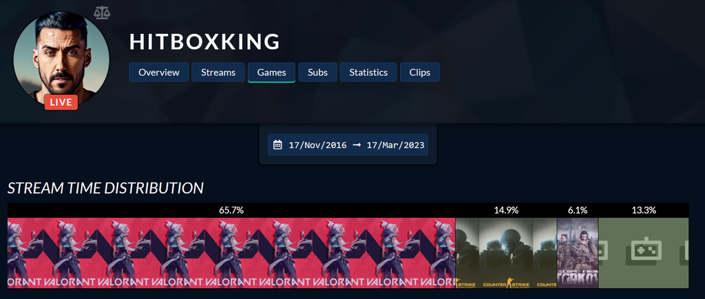The height and width of the screenshot is (299, 705).
Task: Click the HITBOXKING channel name
Action: (x=204, y=42)
